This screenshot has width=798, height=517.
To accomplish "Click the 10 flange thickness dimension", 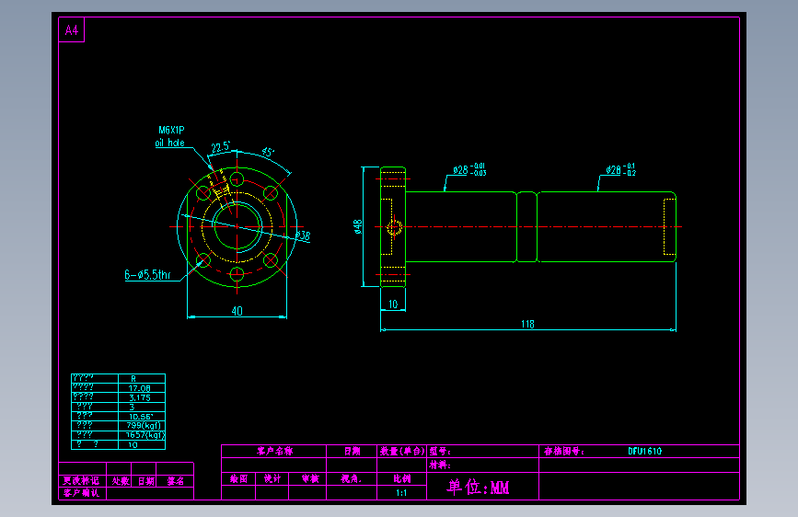I will pyautogui.click(x=393, y=304).
